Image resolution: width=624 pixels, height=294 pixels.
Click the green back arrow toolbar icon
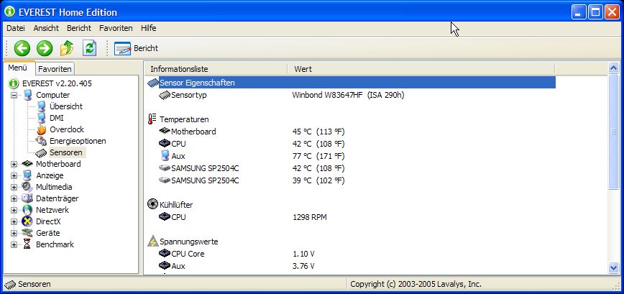pyautogui.click(x=22, y=48)
